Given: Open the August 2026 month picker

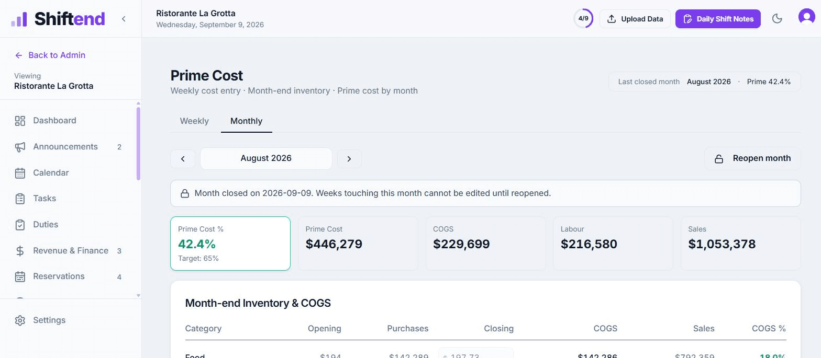Looking at the screenshot, I should tap(266, 158).
